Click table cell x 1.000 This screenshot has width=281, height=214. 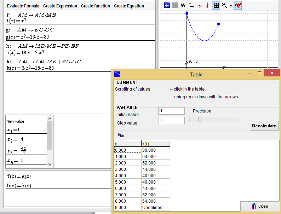pyautogui.click(x=128, y=156)
